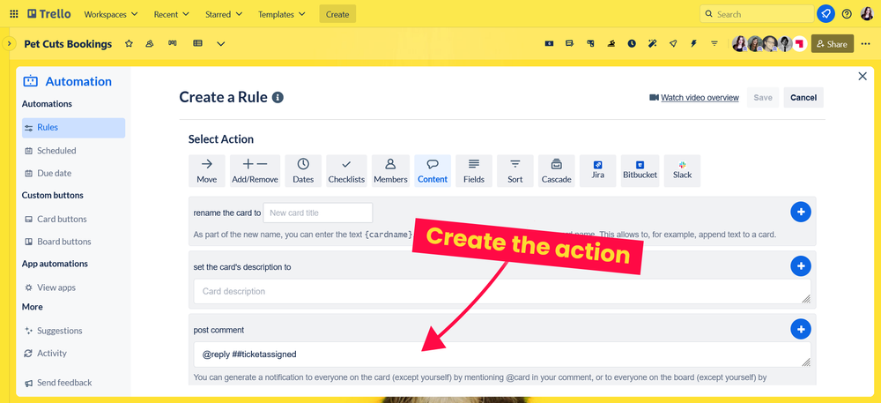This screenshot has height=403, width=881.
Task: Switch to the table view icon
Action: 197,43
